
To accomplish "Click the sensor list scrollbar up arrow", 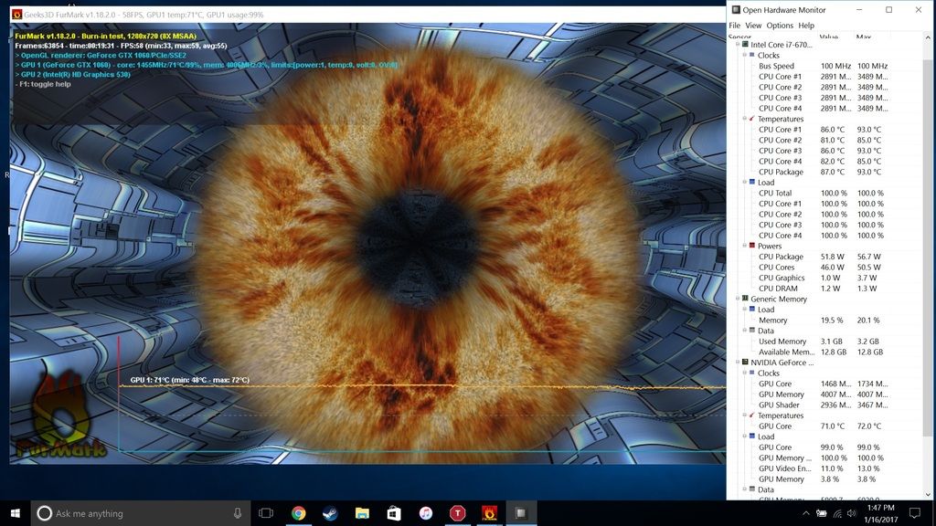I will pyautogui.click(x=928, y=38).
